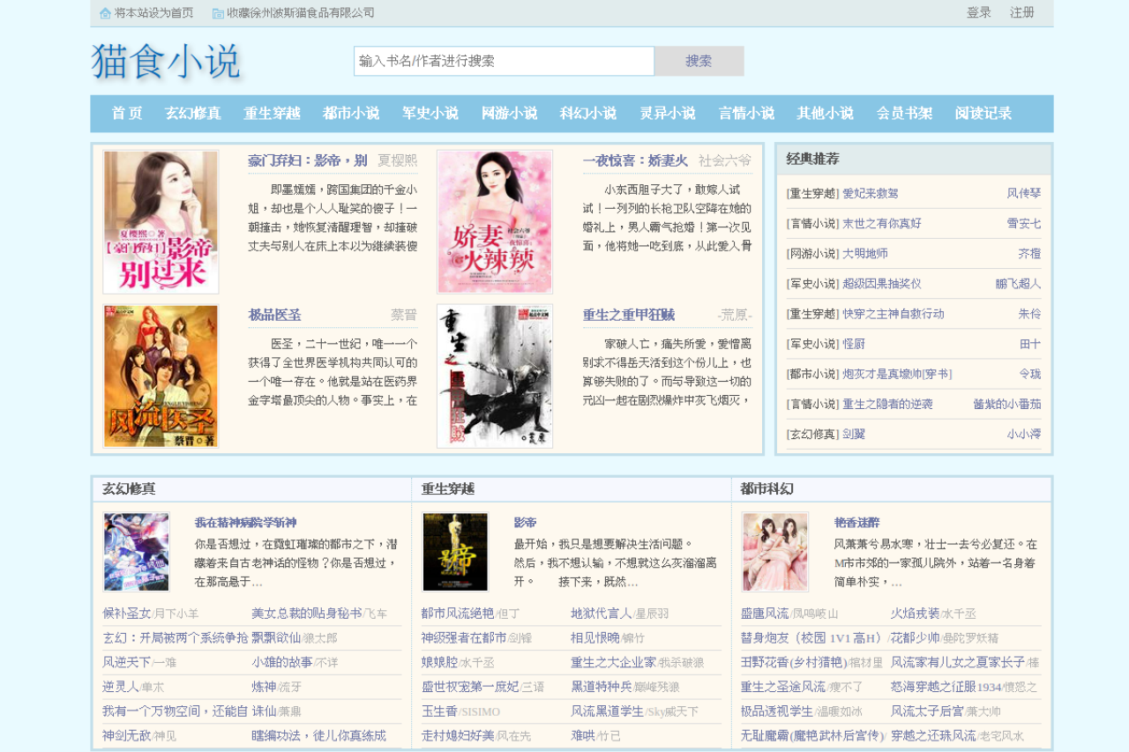This screenshot has width=1129, height=752.
Task: Focus the book/author search input field
Action: pos(504,61)
